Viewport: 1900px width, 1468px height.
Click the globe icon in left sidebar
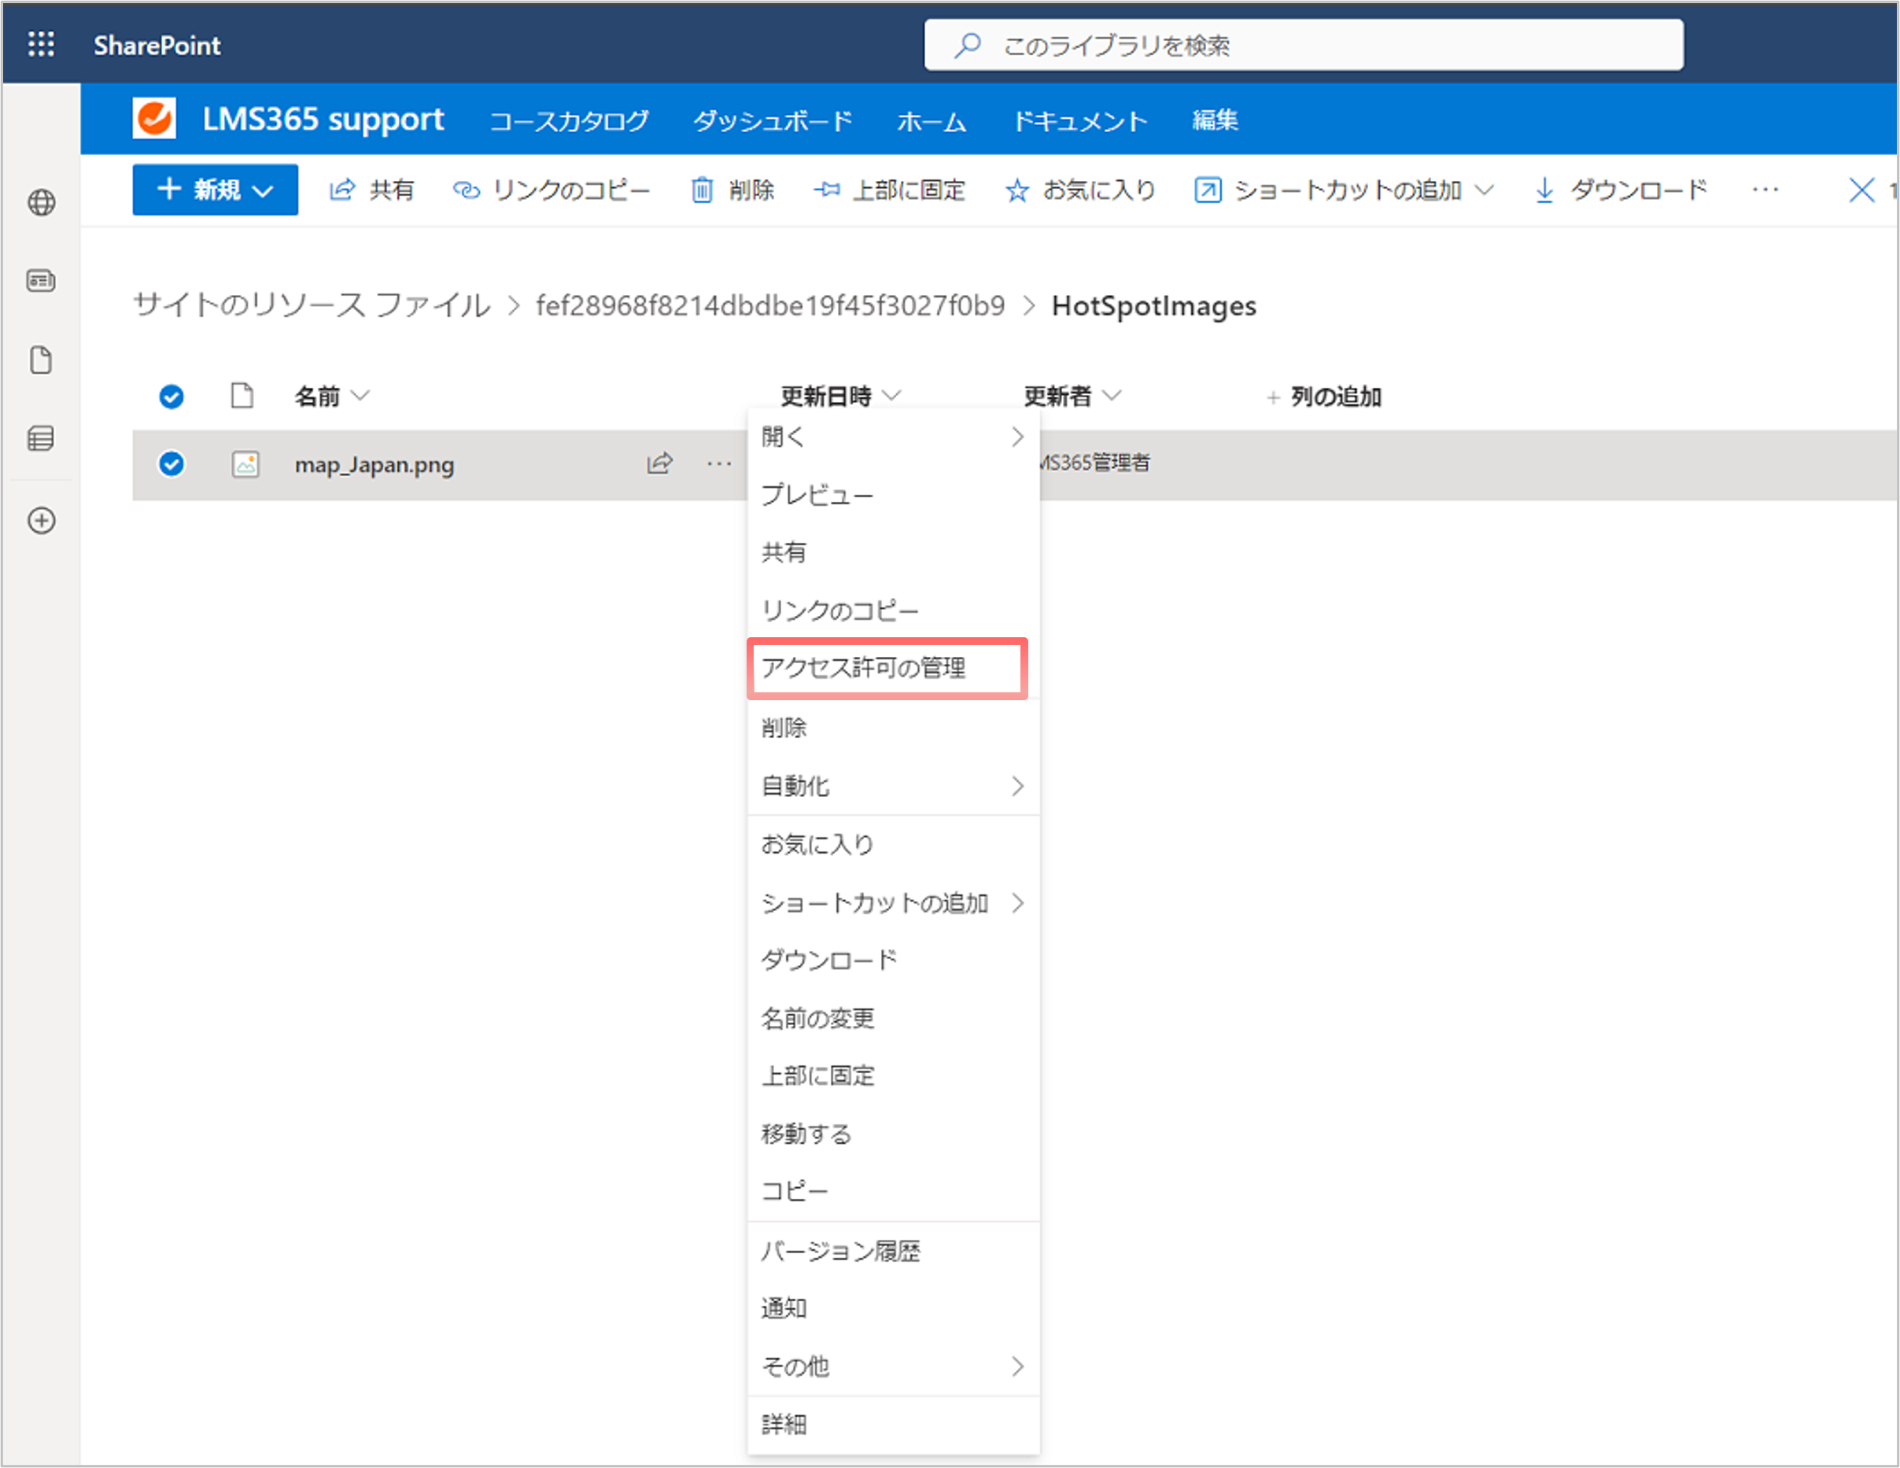[41, 201]
